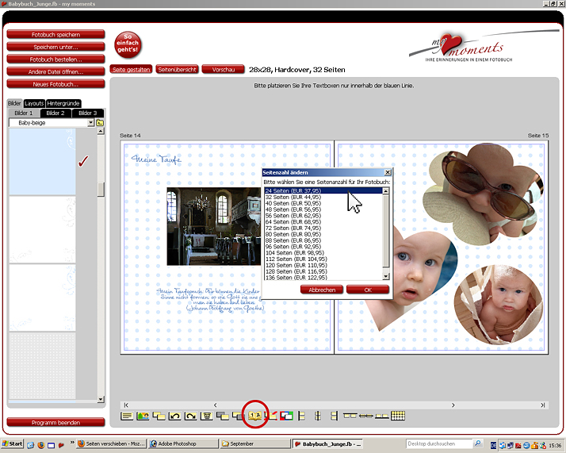Go to the next page arrow
566x453 pixels.
pyautogui.click(x=453, y=405)
